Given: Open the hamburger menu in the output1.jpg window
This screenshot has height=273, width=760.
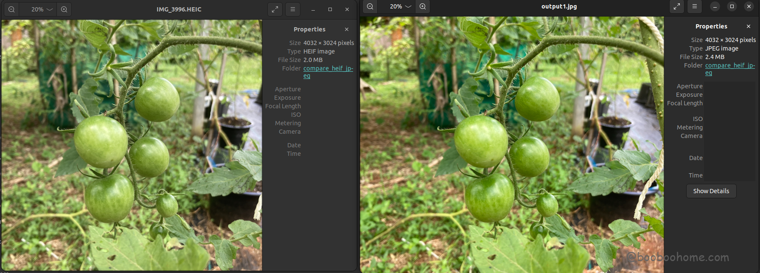Looking at the screenshot, I should (695, 6).
